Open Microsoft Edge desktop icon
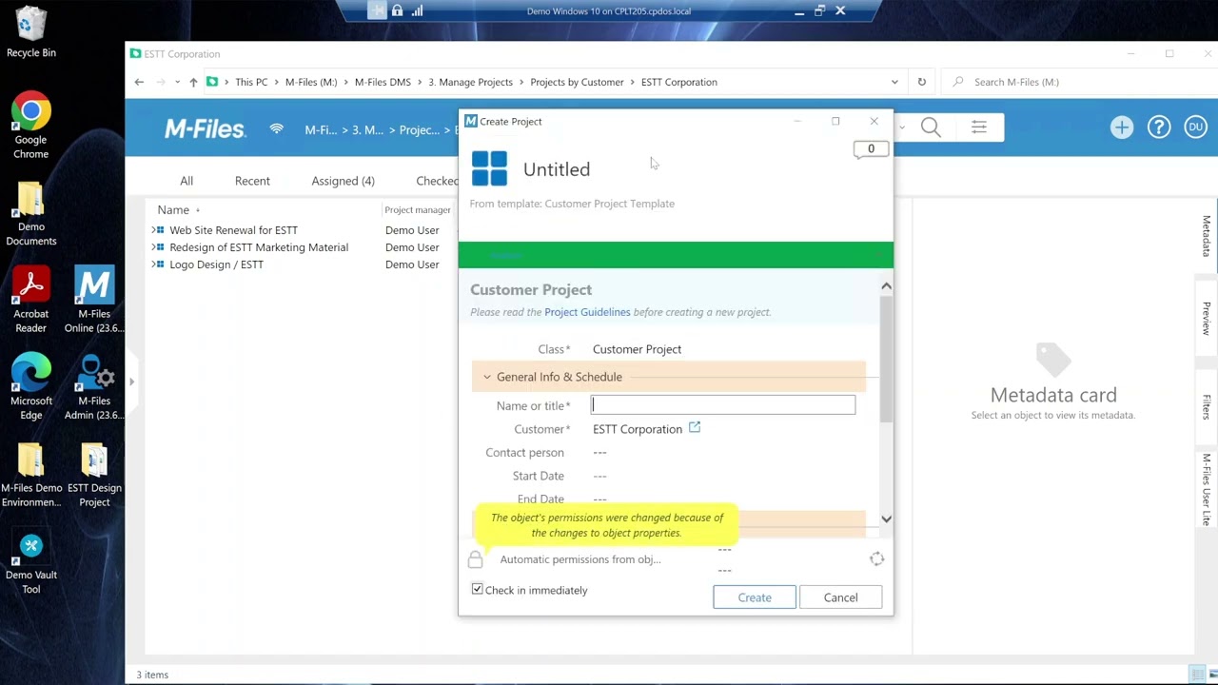Image resolution: width=1218 pixels, height=685 pixels. click(x=30, y=387)
